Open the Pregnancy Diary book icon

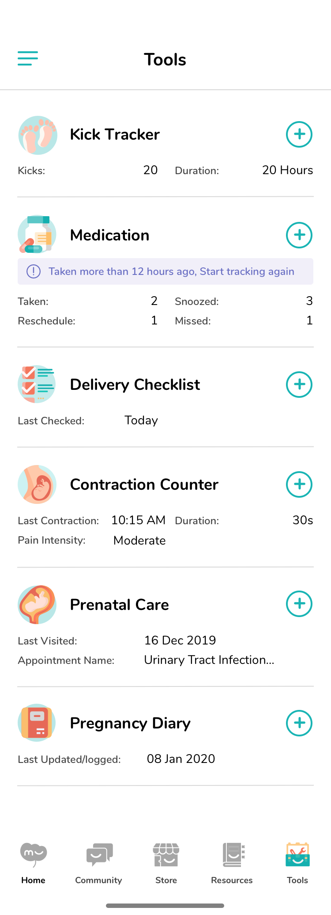(x=38, y=723)
